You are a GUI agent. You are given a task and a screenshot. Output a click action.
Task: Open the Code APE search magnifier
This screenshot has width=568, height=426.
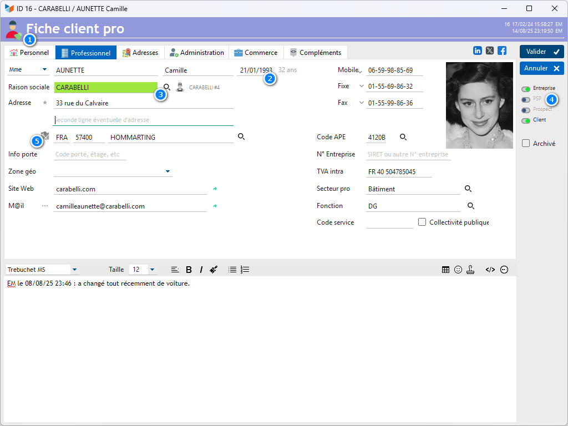(x=403, y=137)
